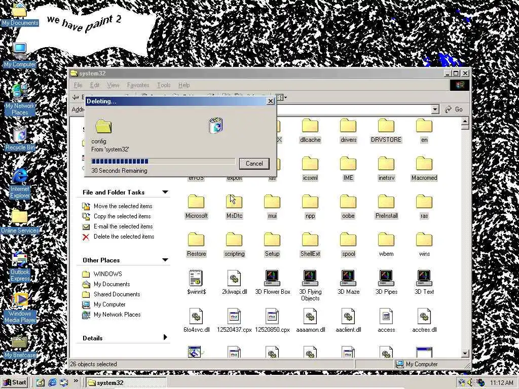The image size is (519, 389).
Task: Select the access file icon
Action: [386, 316]
